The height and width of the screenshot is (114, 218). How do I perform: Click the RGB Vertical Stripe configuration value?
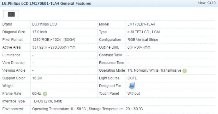point(143,40)
